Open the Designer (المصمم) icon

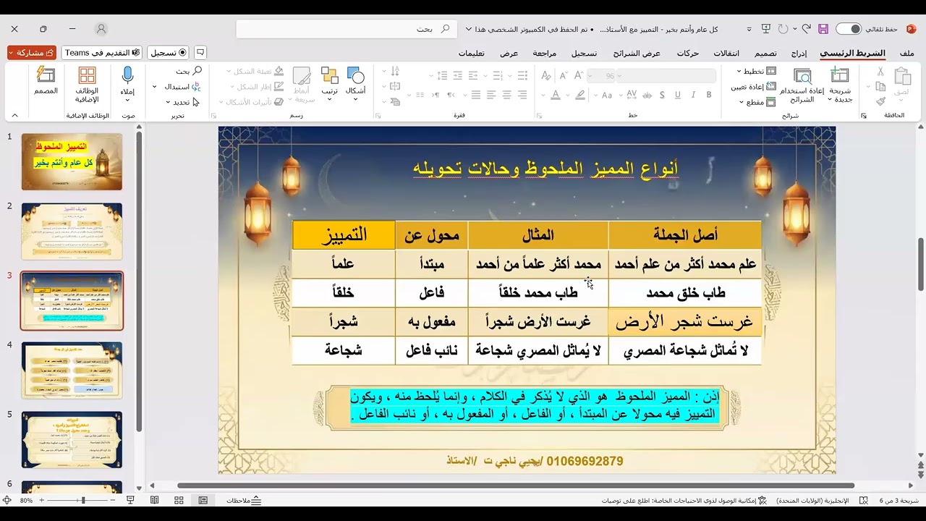pos(46,75)
